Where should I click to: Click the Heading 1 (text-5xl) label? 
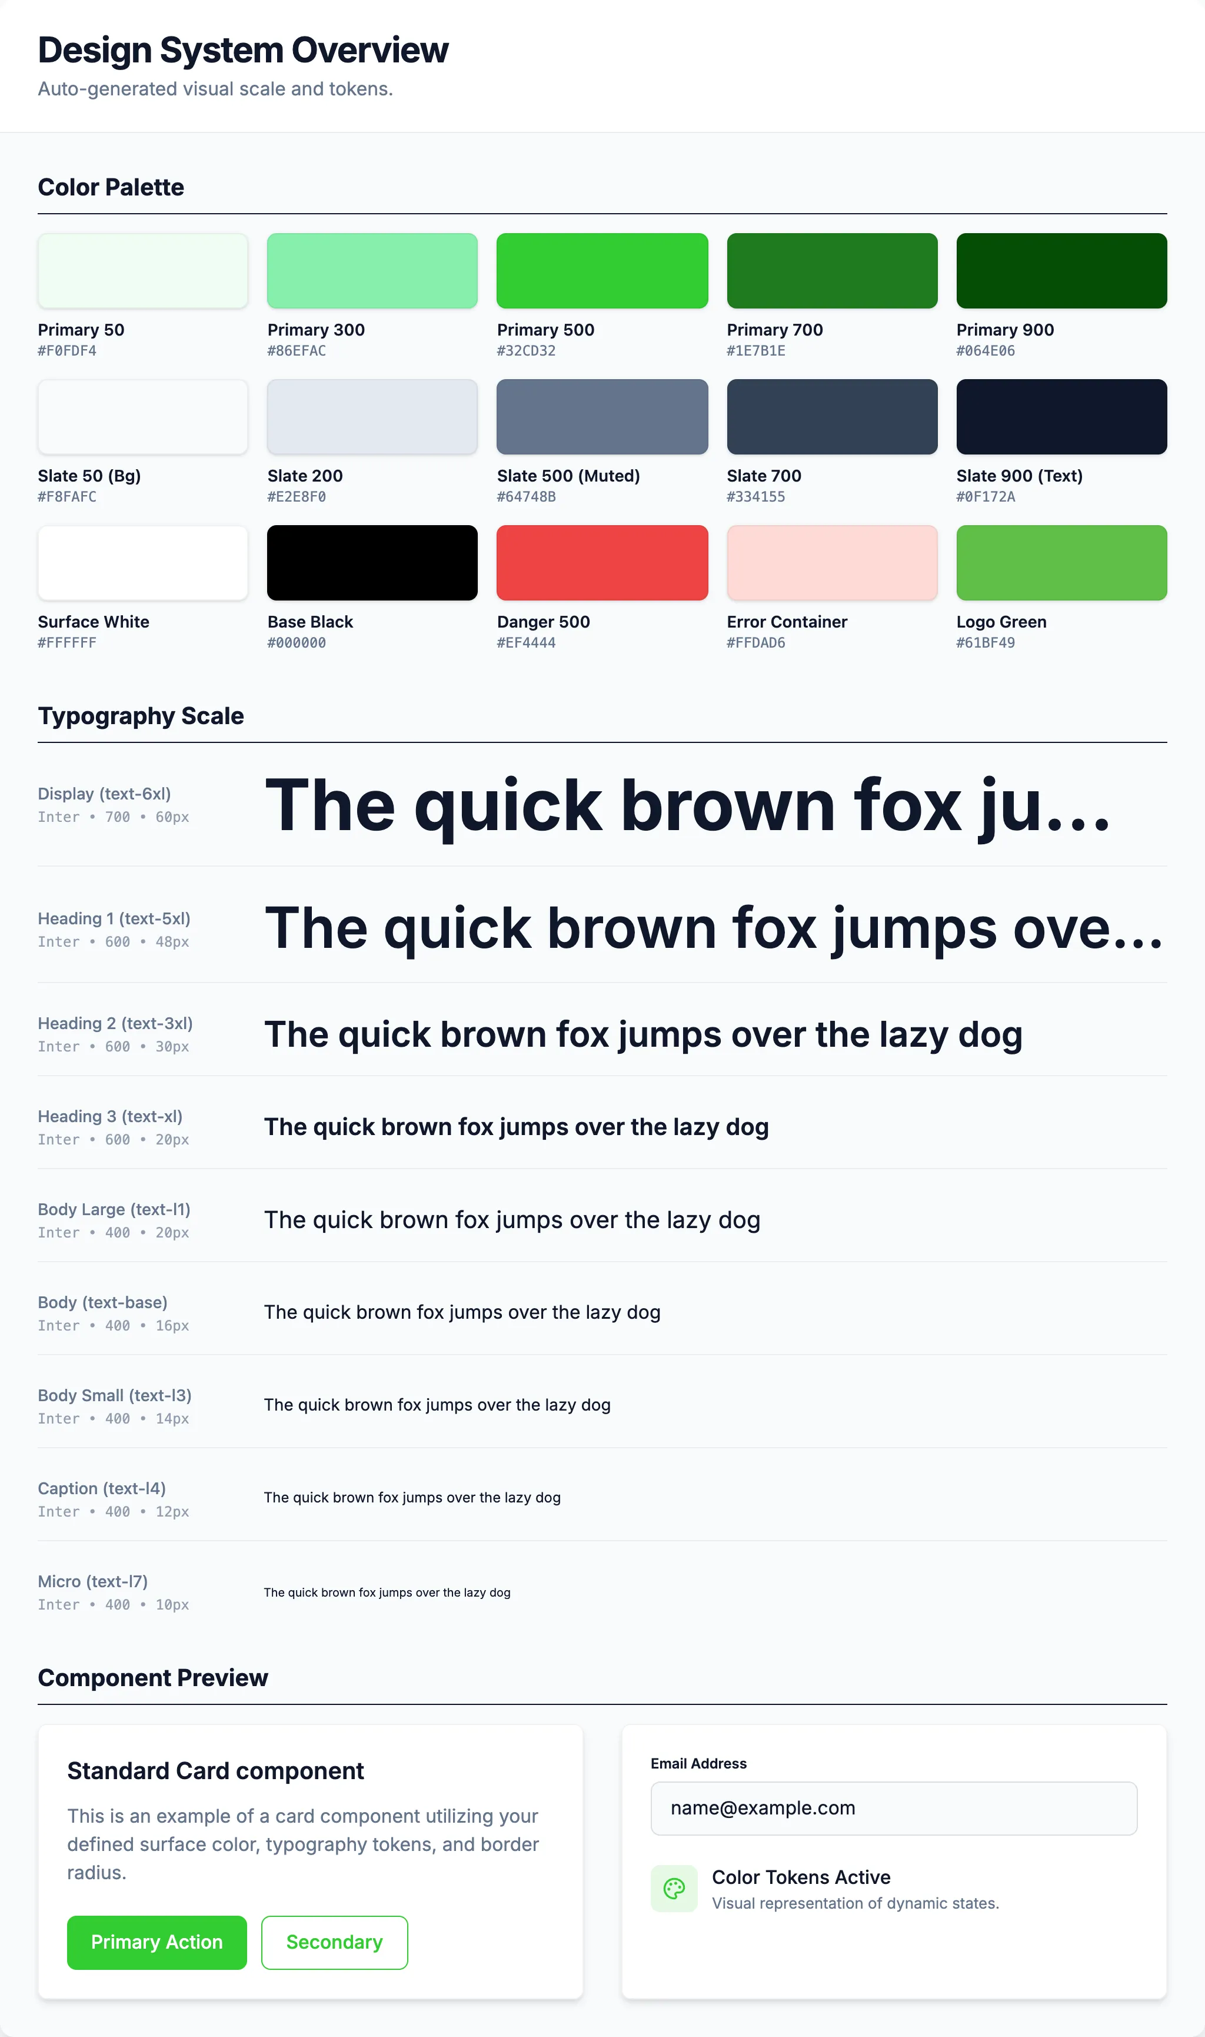115,918
